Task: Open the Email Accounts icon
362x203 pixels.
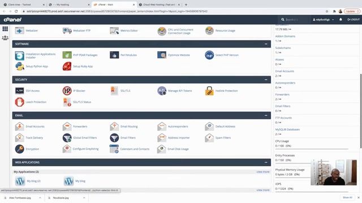Action: (x=20, y=126)
